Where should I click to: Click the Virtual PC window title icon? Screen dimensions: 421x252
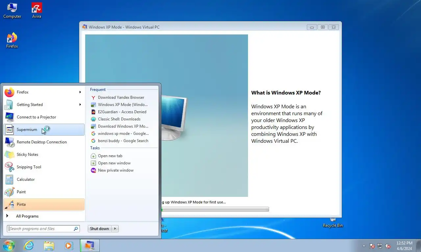coord(85,27)
